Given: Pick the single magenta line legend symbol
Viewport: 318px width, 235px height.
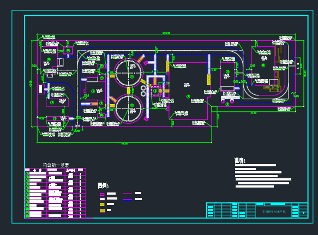Looking at the screenshot, I should 127,194.
